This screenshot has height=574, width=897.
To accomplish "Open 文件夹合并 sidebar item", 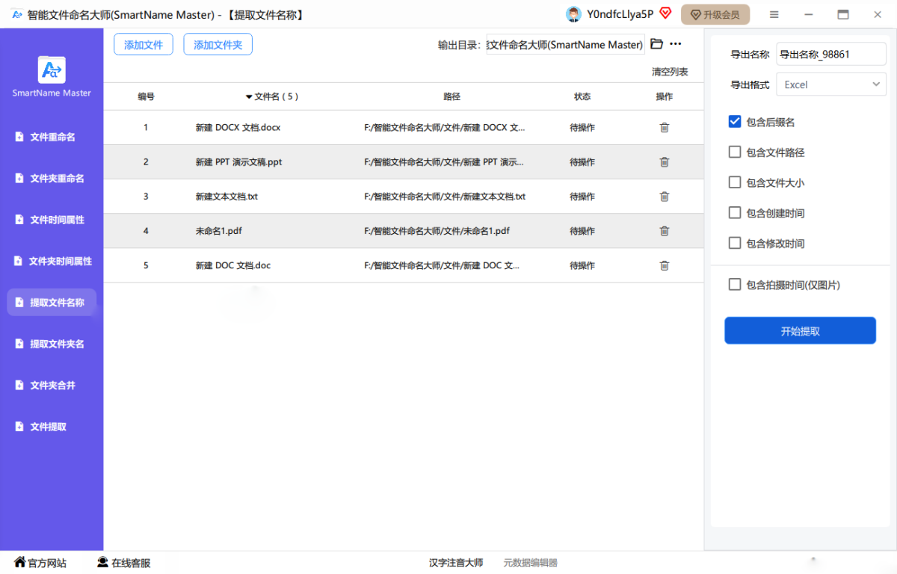I will click(x=52, y=386).
